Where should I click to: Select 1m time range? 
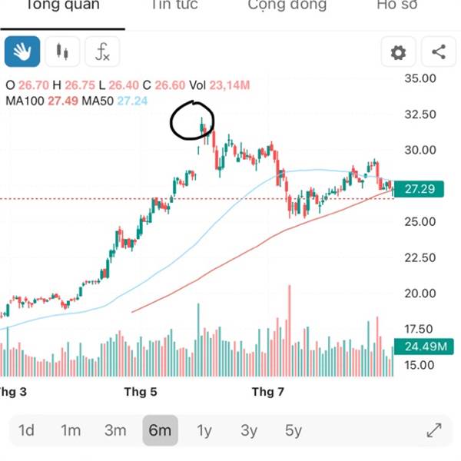[x=71, y=430]
